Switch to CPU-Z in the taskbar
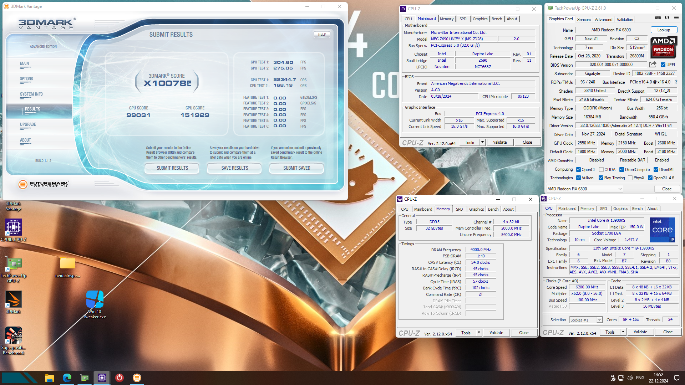The image size is (685, 385). [102, 378]
